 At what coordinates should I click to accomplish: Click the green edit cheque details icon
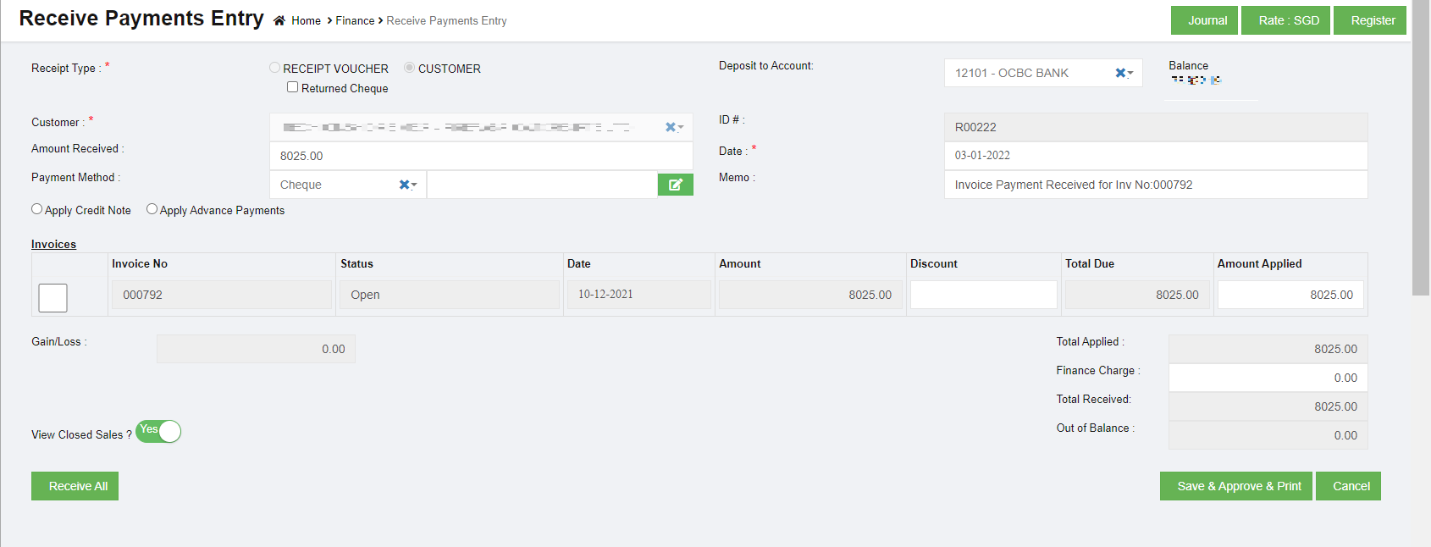click(675, 185)
